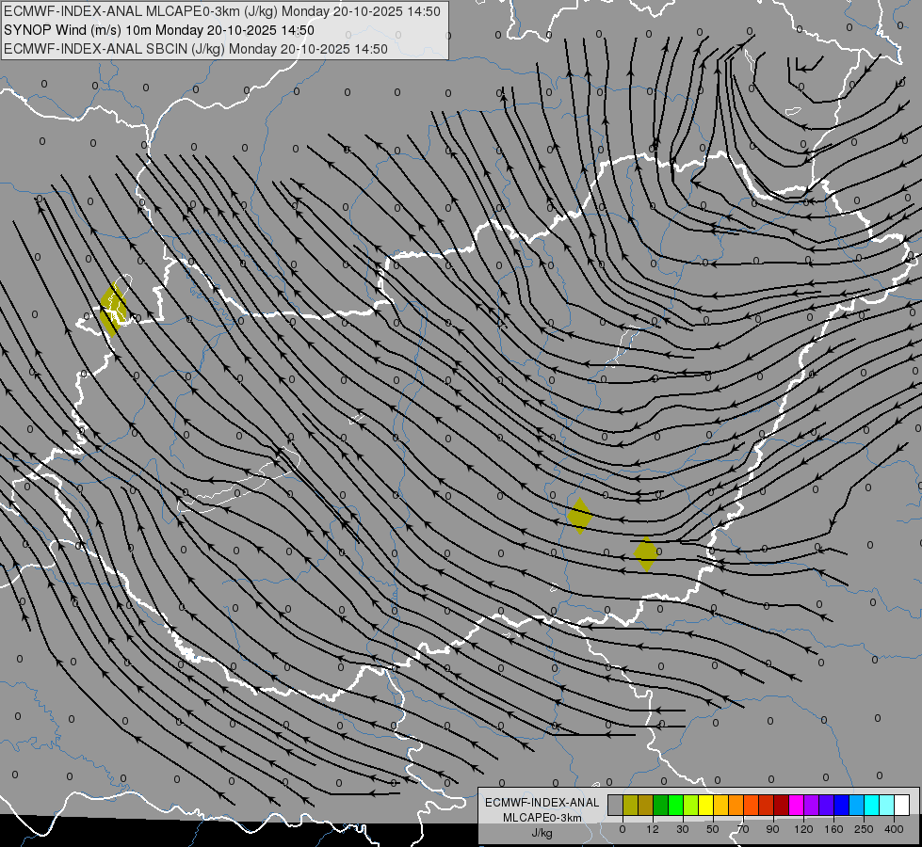Click the pure yellow legend swatch
Image resolution: width=922 pixels, height=847 pixels.
(x=705, y=805)
